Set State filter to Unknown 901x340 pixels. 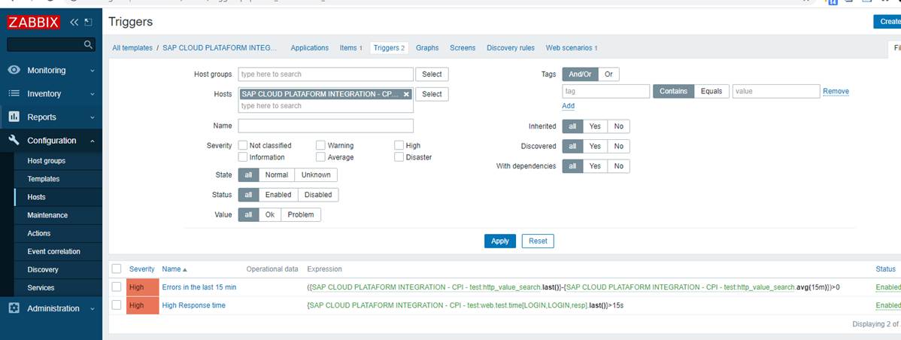pos(315,175)
